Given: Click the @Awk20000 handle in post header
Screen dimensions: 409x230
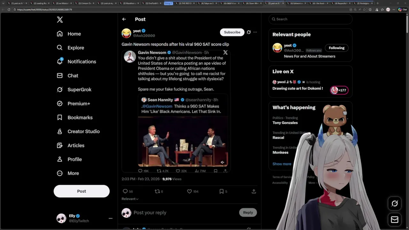Looking at the screenshot, I should [x=144, y=36].
